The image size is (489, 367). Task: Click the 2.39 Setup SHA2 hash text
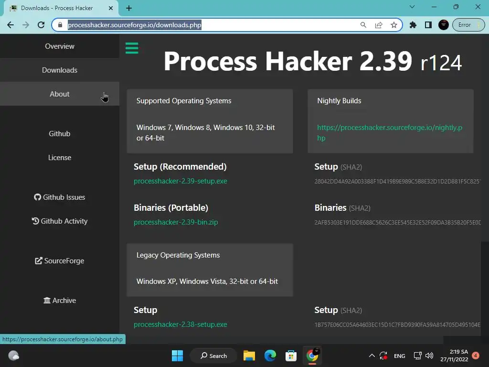[x=398, y=181]
